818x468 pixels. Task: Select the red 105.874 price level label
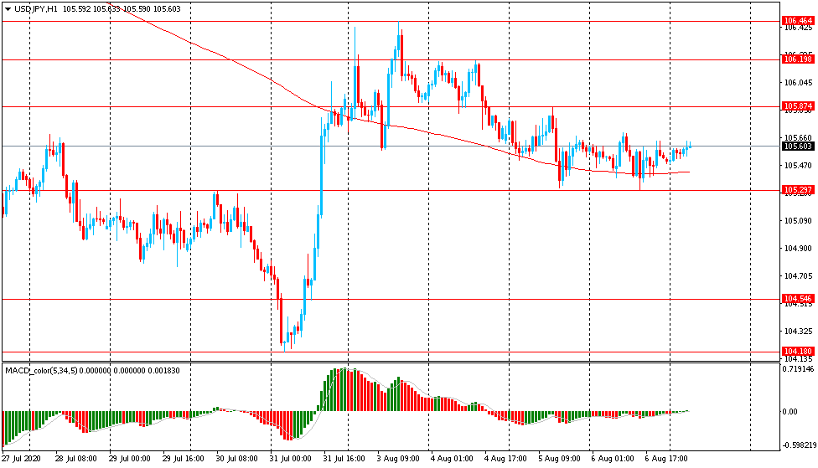(798, 106)
